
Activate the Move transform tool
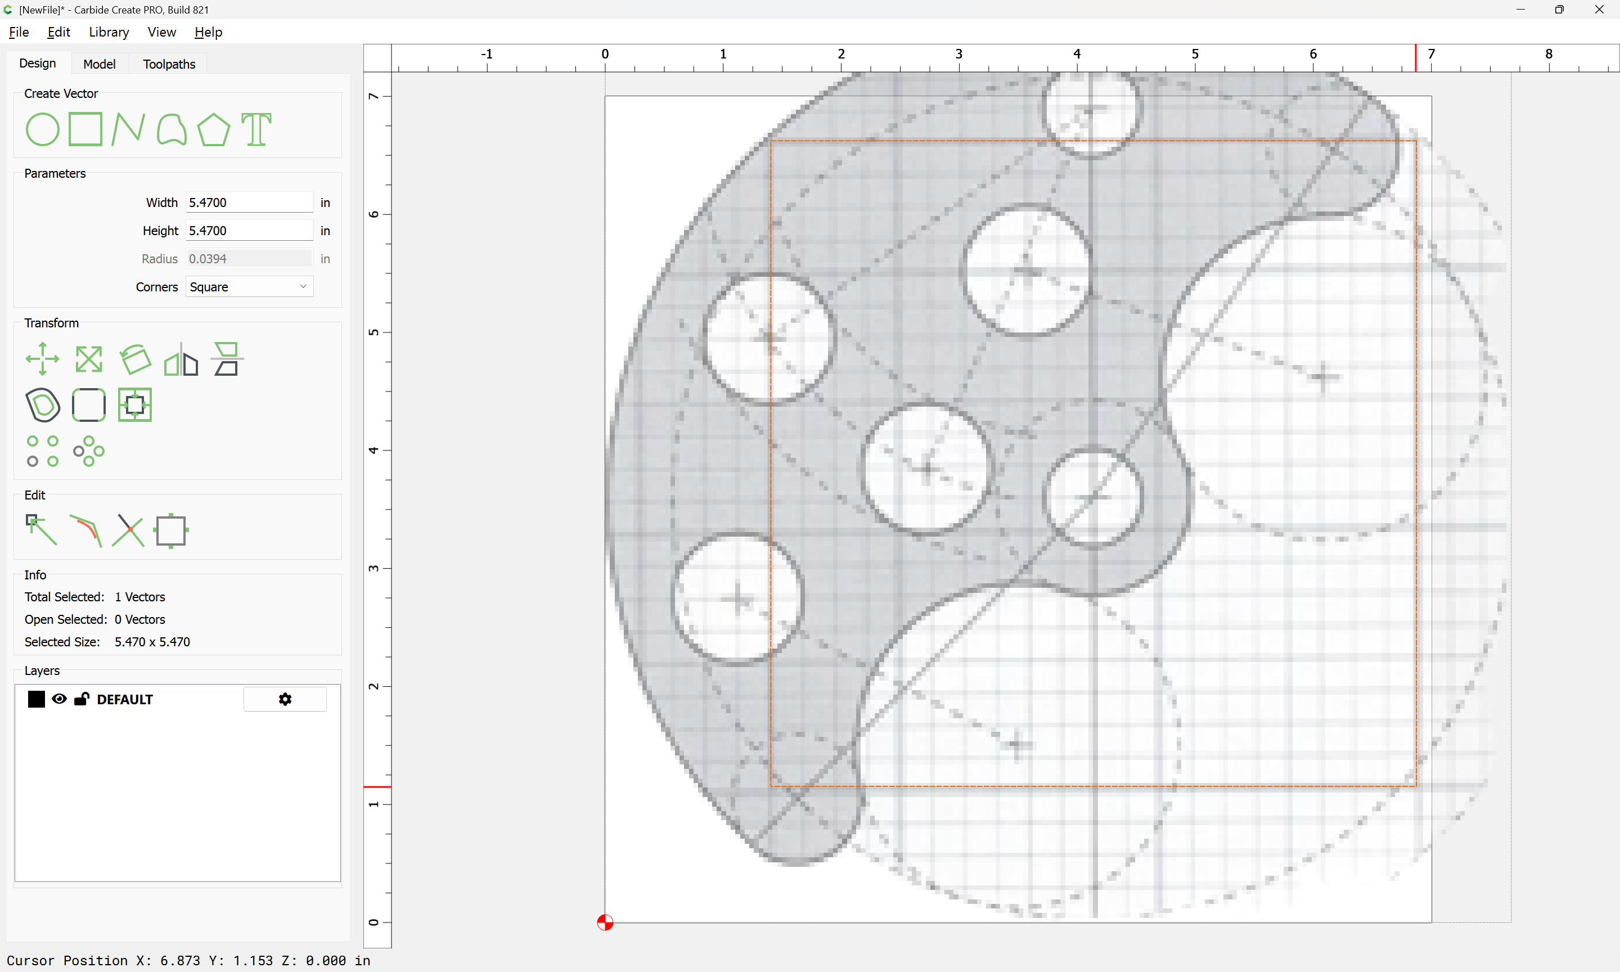pyautogui.click(x=43, y=359)
